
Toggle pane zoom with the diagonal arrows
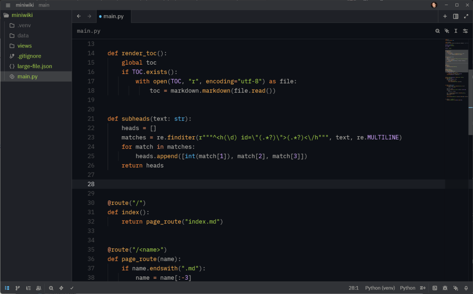[466, 16]
